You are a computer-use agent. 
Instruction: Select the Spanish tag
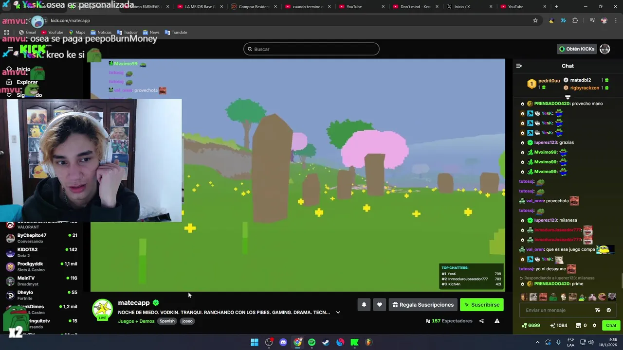click(167, 321)
